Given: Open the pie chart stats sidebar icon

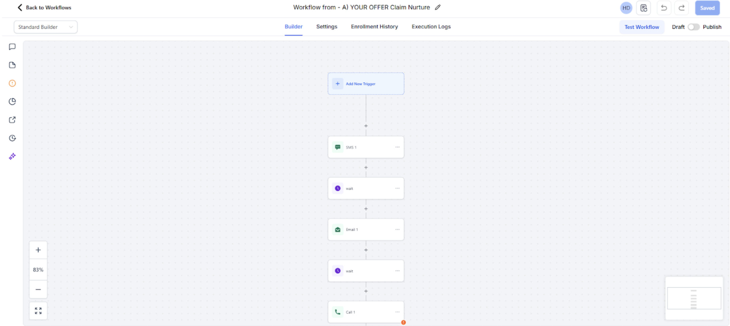Looking at the screenshot, I should (12, 102).
